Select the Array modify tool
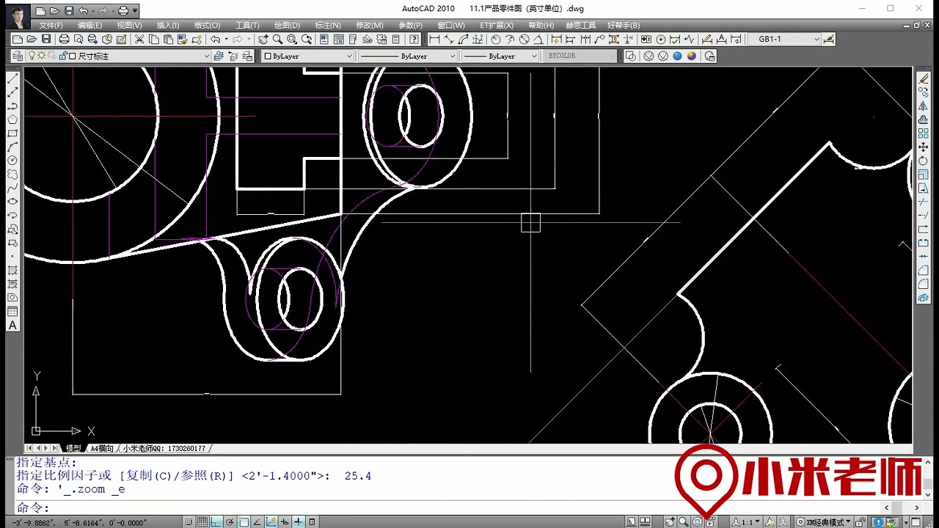The width and height of the screenshot is (939, 528). (x=924, y=133)
